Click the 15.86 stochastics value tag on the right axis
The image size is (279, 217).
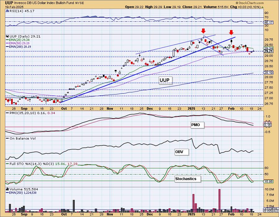[268, 181]
